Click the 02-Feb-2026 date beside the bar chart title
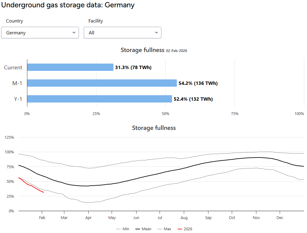307x233 pixels. (x=177, y=51)
